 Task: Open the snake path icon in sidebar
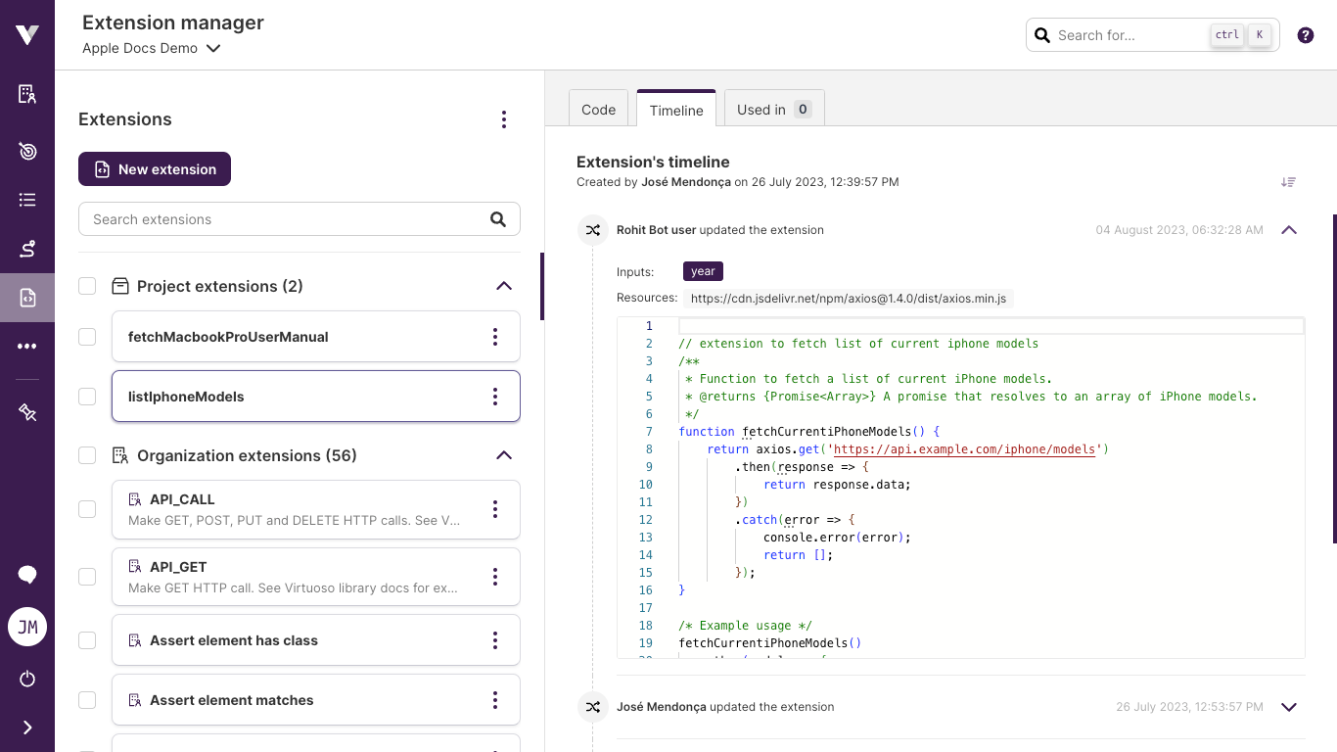(27, 249)
